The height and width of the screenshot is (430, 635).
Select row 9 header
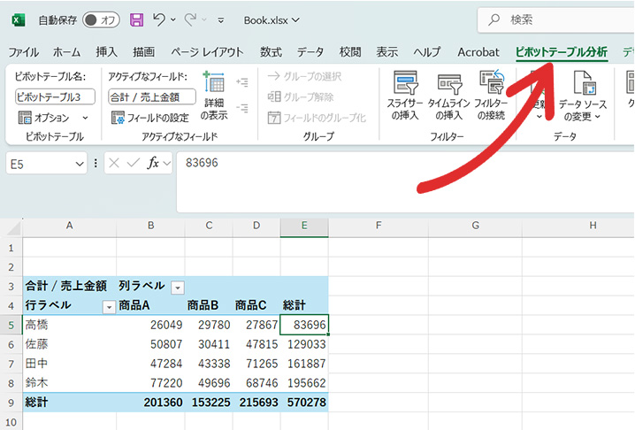point(11,403)
